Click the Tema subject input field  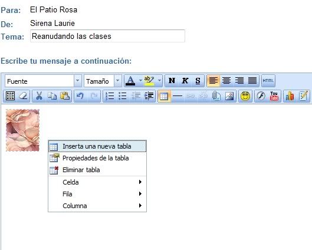point(107,36)
